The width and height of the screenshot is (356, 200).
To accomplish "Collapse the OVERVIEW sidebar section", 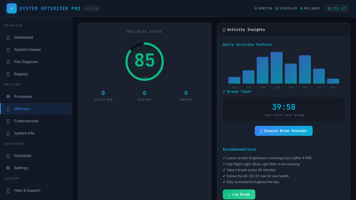I will coord(13,25).
